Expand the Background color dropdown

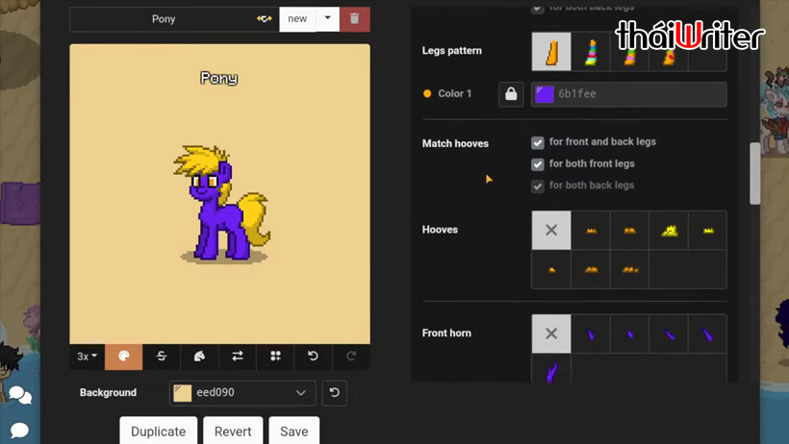301,393
